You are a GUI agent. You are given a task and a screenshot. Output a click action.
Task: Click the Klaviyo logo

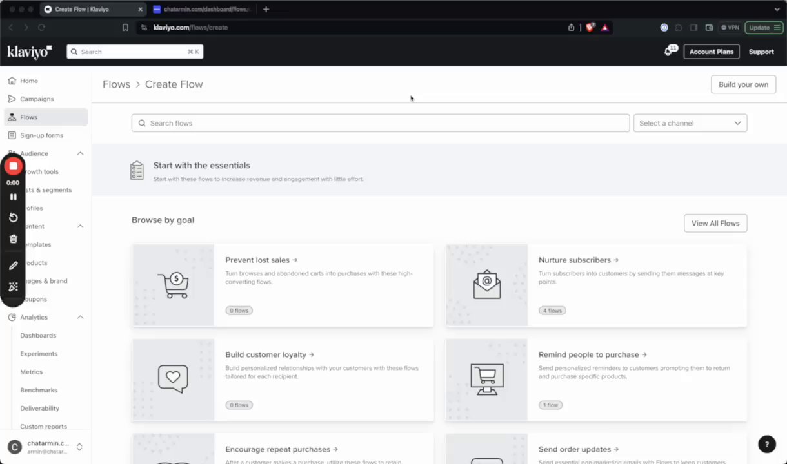[x=30, y=52]
